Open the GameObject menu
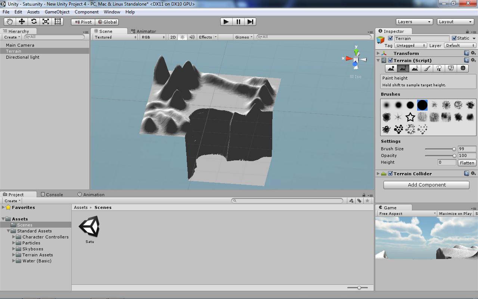Image resolution: width=478 pixels, height=299 pixels. point(57,12)
